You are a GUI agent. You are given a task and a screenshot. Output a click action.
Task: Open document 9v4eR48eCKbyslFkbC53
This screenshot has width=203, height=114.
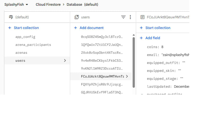click(102, 61)
